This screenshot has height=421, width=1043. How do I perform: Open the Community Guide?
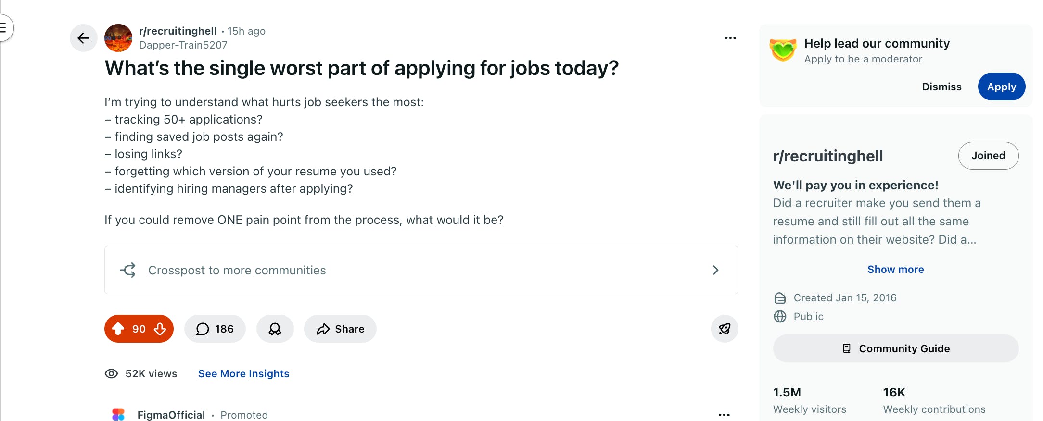tap(895, 348)
